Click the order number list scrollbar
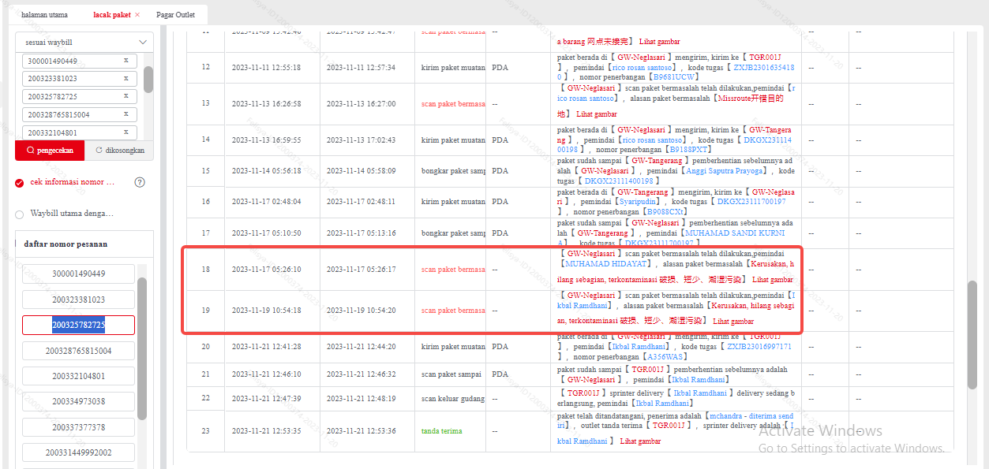Image resolution: width=989 pixels, height=469 pixels. (142, 348)
